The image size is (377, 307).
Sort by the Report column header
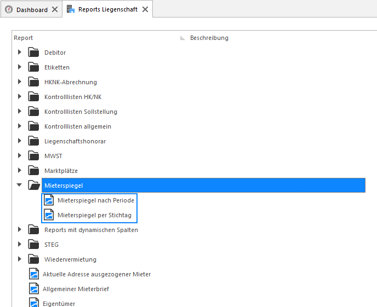pos(24,38)
